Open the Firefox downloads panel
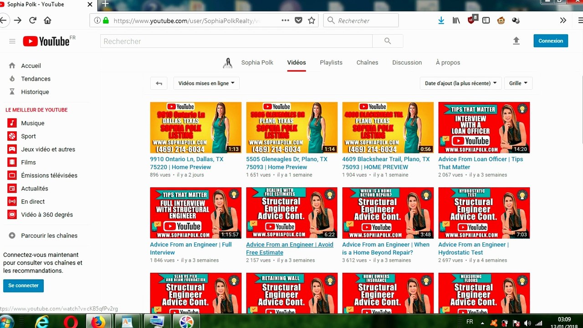This screenshot has width=583, height=328. (x=441, y=20)
